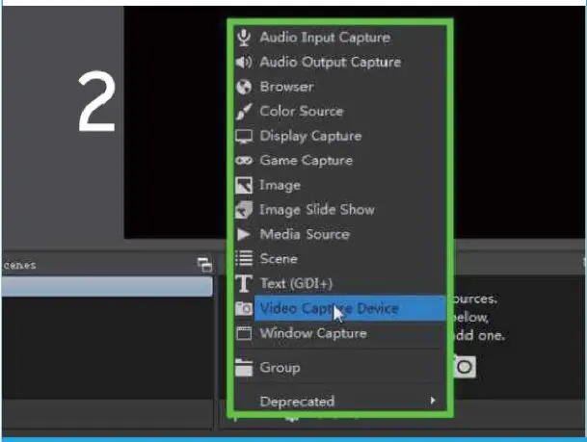Click the paintbrush icon beside Color Source

pyautogui.click(x=244, y=112)
